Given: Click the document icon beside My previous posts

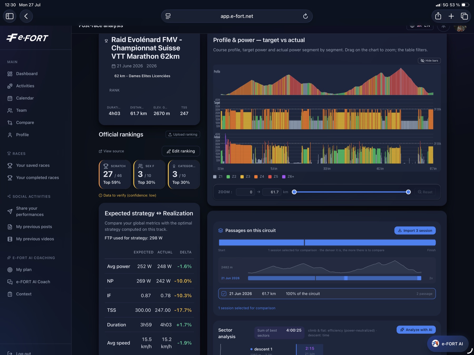Looking at the screenshot, I should (10, 227).
